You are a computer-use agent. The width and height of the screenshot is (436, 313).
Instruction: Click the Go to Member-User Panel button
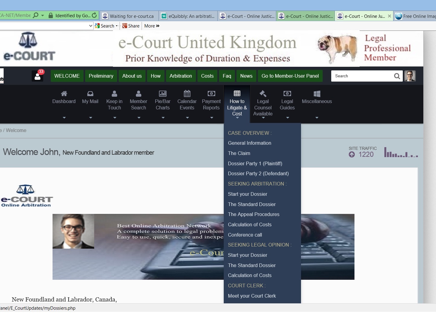tap(290, 76)
